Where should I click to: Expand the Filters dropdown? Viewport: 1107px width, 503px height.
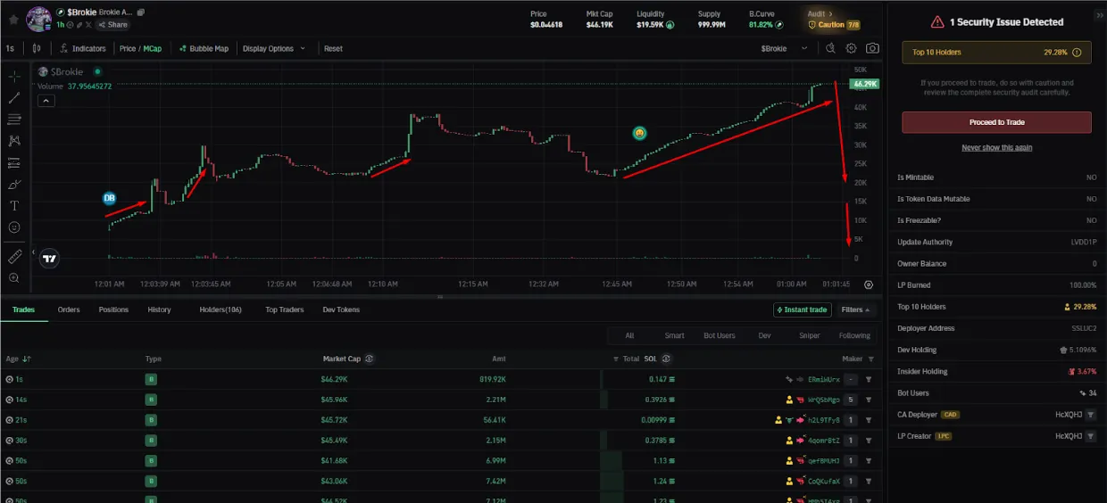pyautogui.click(x=857, y=309)
